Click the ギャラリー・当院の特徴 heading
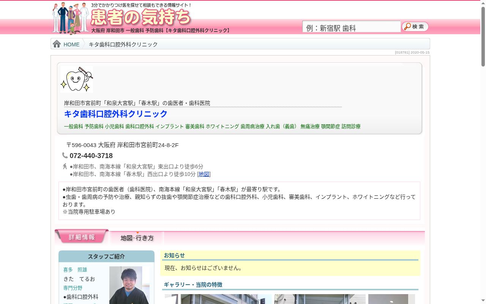 point(193,285)
